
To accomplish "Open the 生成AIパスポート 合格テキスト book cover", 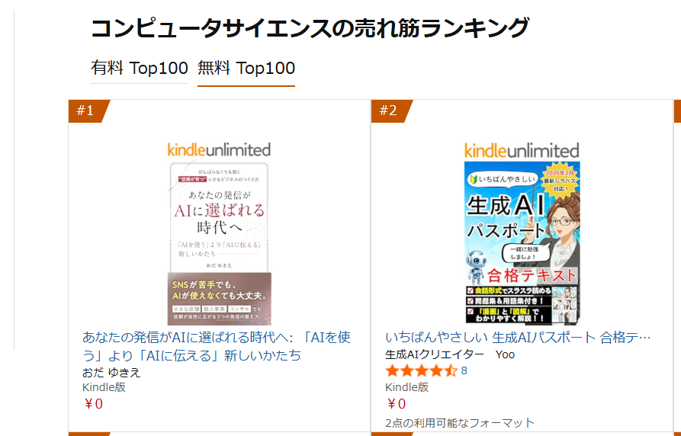I will pyautogui.click(x=522, y=243).
